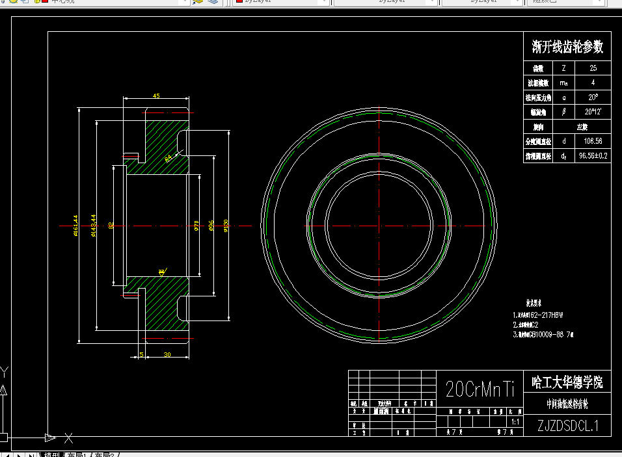The width and height of the screenshot is (622, 457).
Task: Click the UCS icon X axis marker
Action: (x=68, y=438)
